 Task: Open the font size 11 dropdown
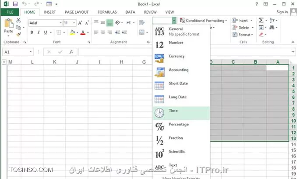tap(74, 23)
